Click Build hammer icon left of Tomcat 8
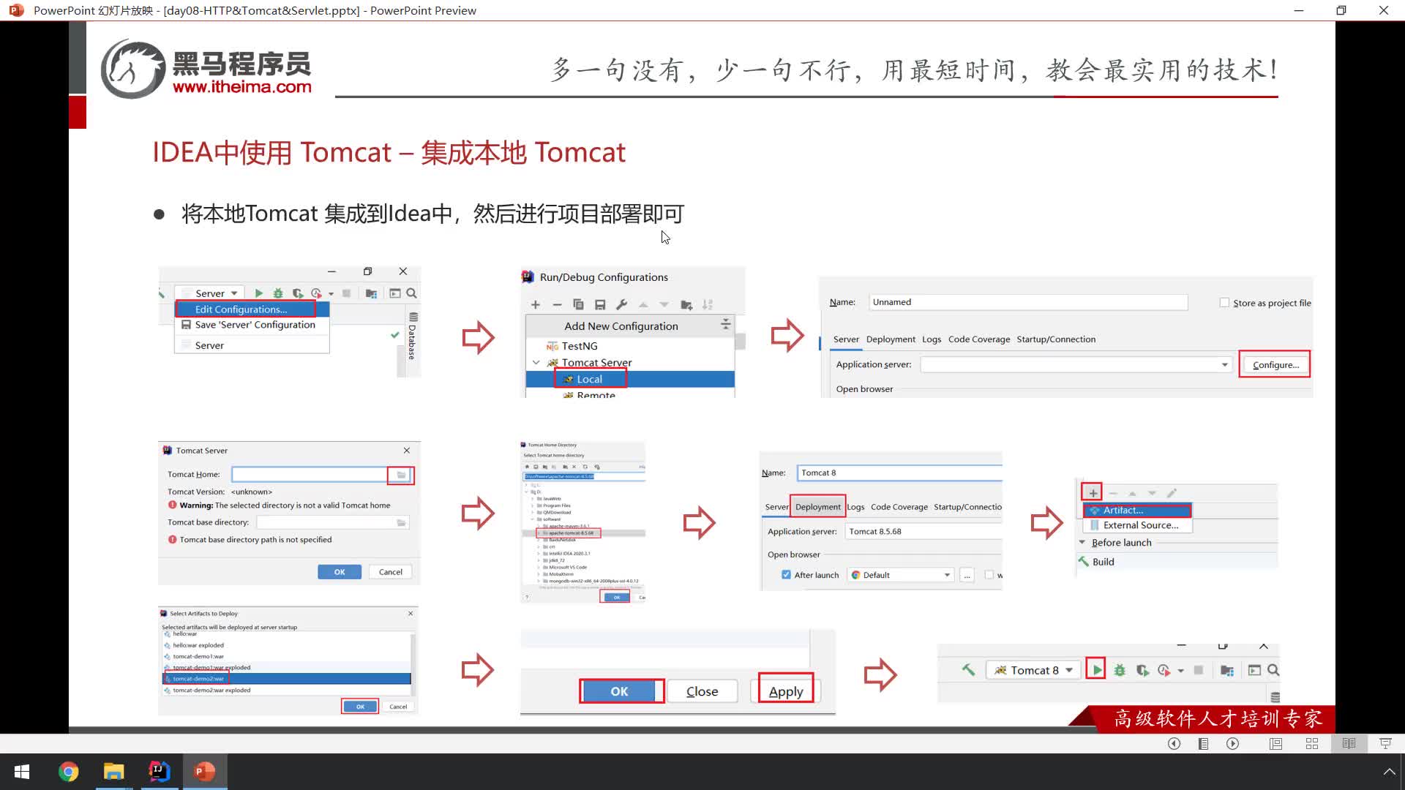The image size is (1405, 790). [968, 669]
